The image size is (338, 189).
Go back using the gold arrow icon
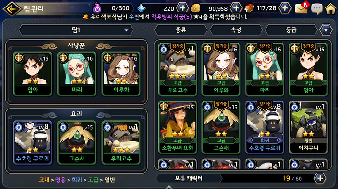coord(12,9)
